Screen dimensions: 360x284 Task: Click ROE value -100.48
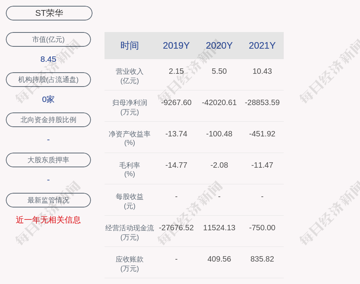219,134
